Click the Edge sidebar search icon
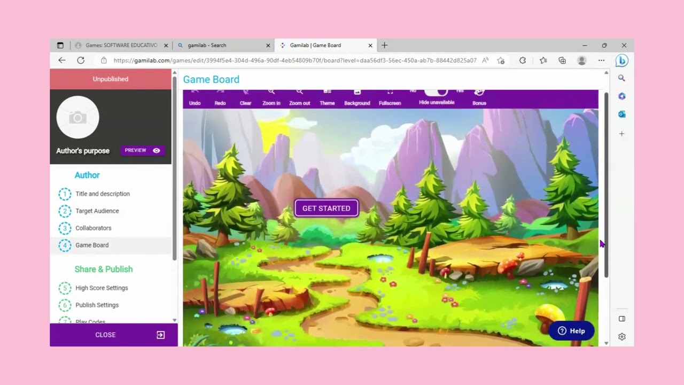This screenshot has width=684, height=385. [621, 78]
